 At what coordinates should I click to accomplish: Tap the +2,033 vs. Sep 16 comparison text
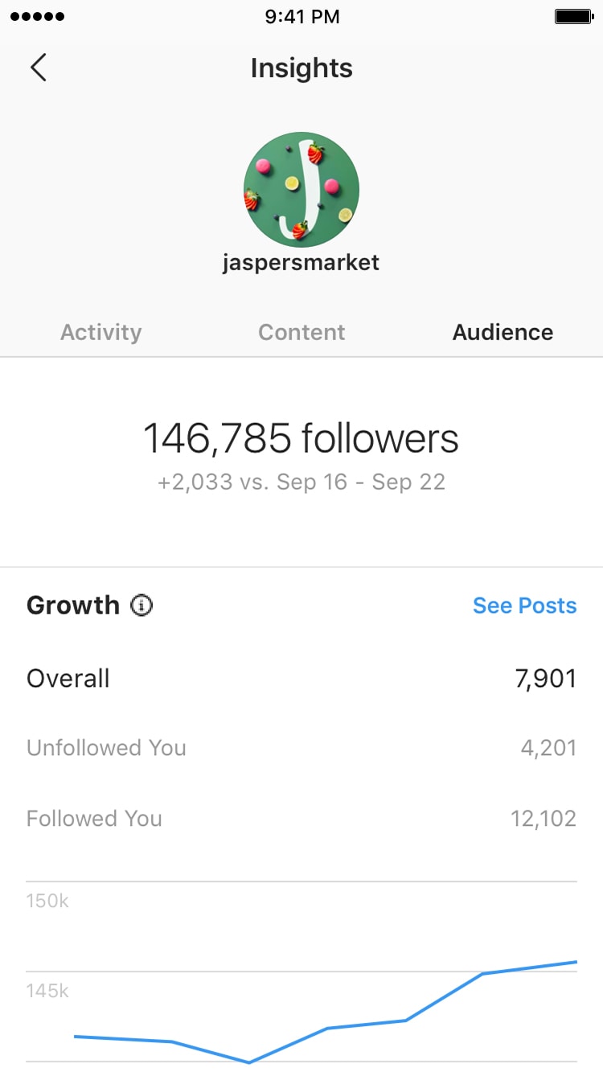[301, 482]
